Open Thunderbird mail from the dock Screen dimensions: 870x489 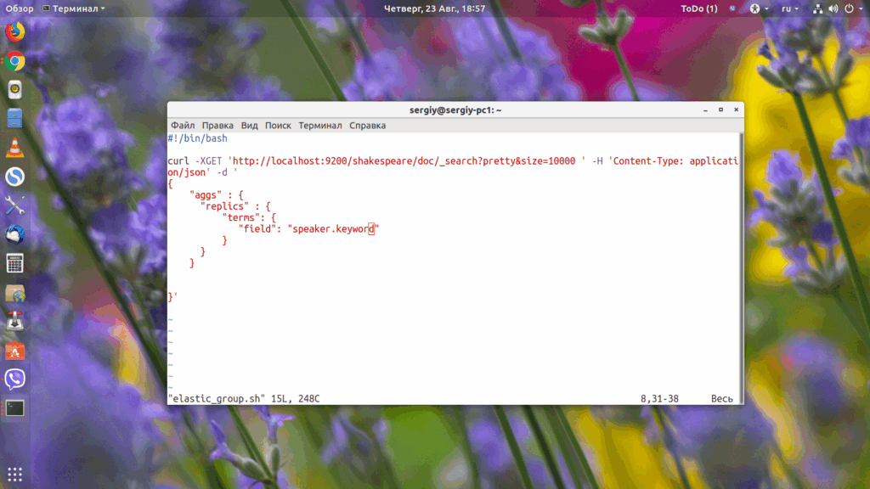(15, 234)
